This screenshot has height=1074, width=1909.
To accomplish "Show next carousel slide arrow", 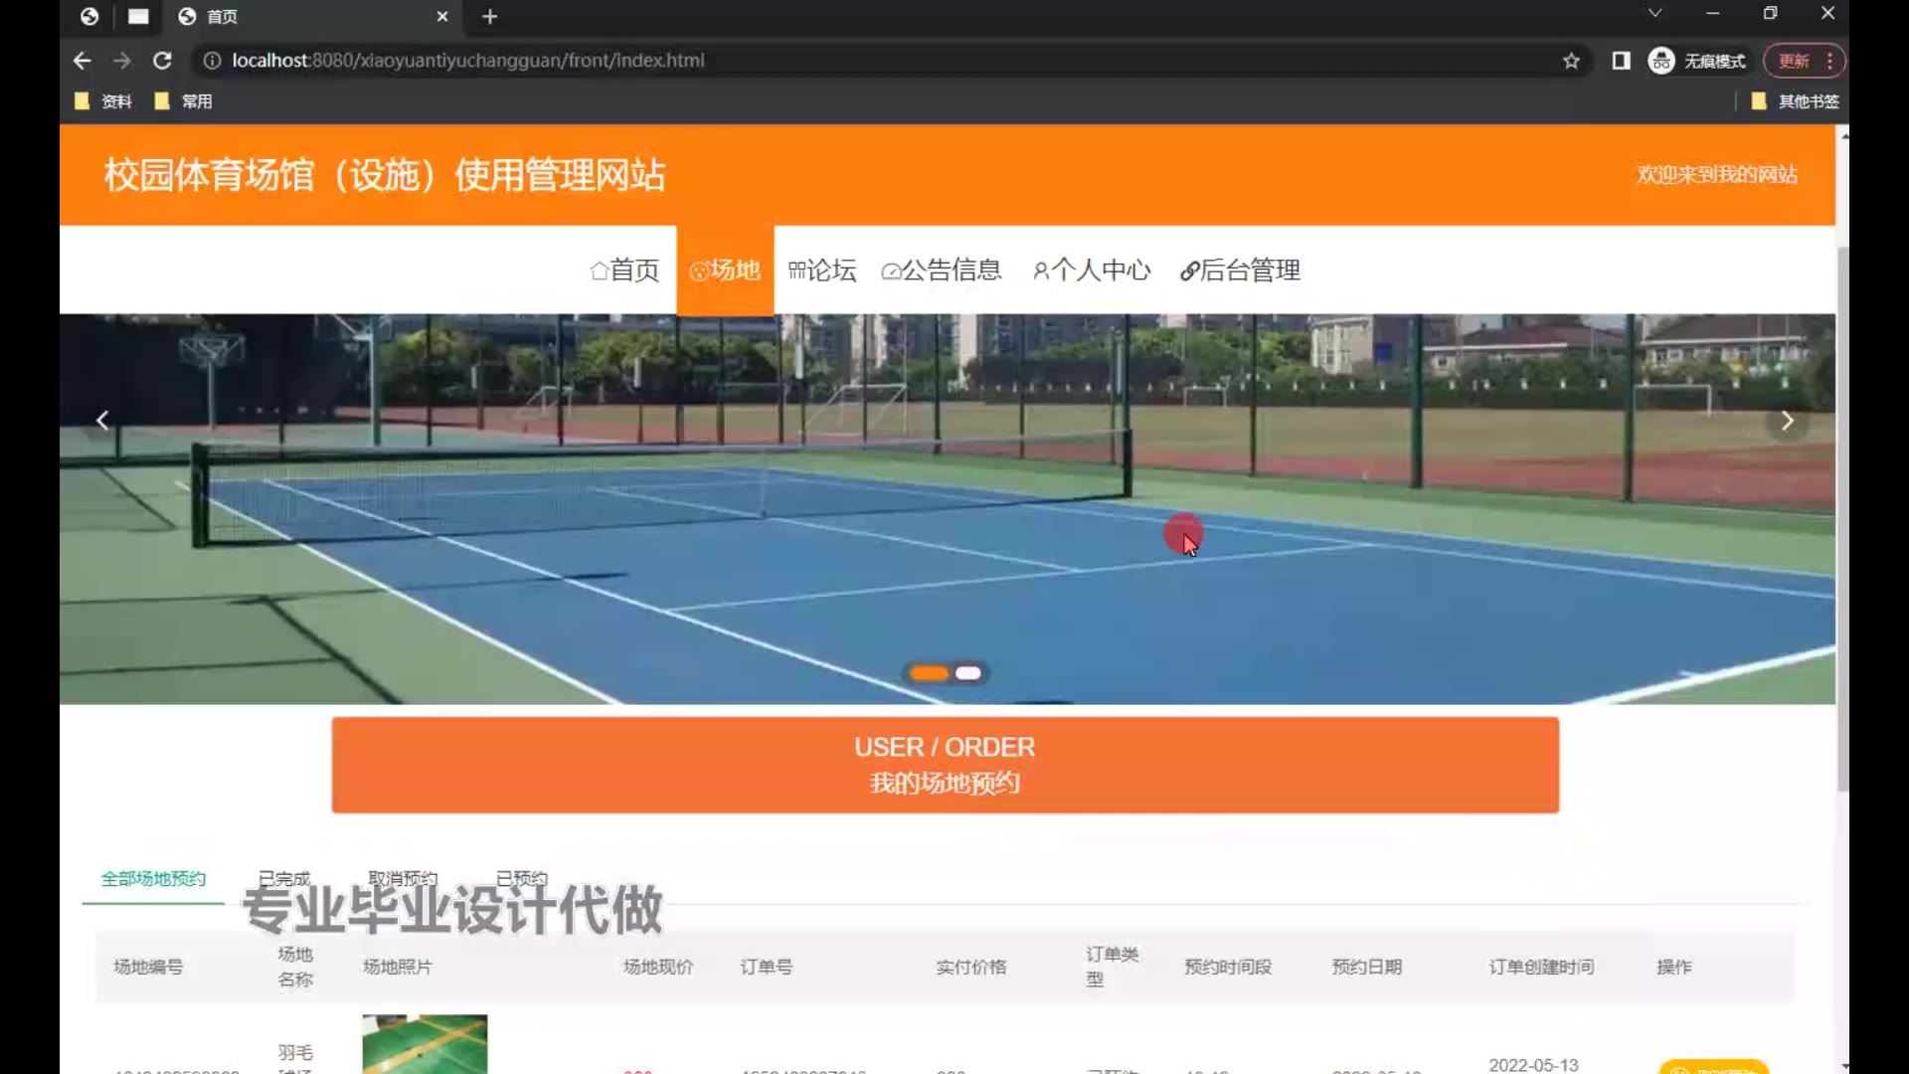I will click(x=1787, y=421).
